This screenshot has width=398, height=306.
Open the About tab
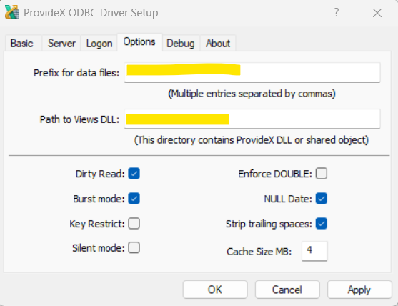218,43
